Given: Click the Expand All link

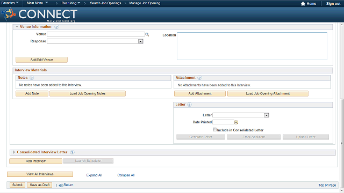Looking at the screenshot, I should click(95, 175).
